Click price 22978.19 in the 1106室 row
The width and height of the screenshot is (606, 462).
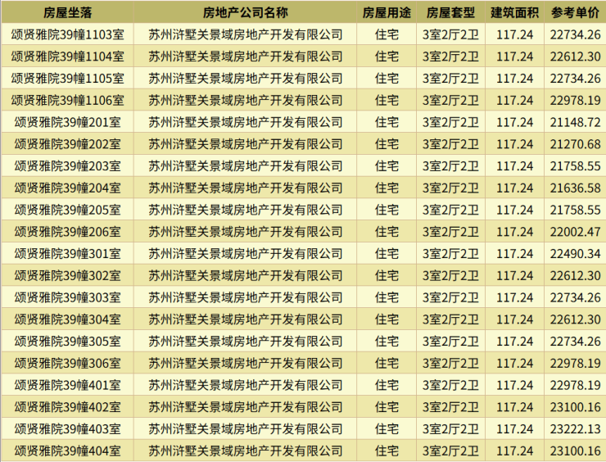(x=575, y=101)
